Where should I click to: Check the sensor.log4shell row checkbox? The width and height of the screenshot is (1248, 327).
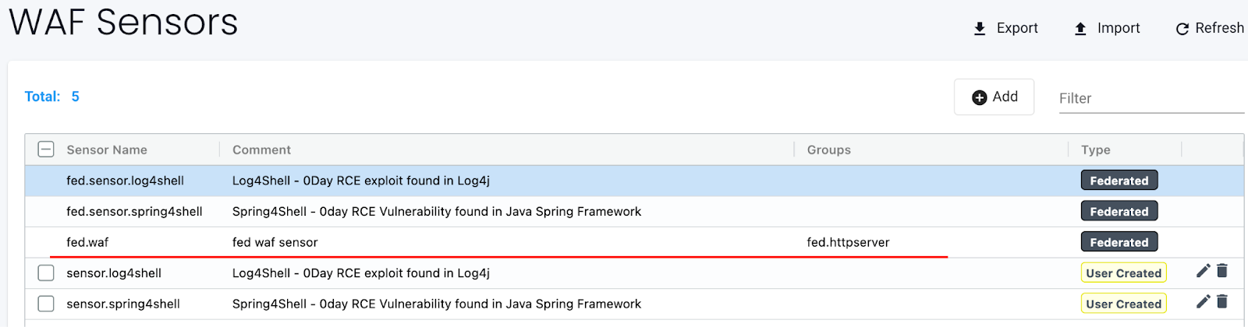pyautogui.click(x=46, y=273)
